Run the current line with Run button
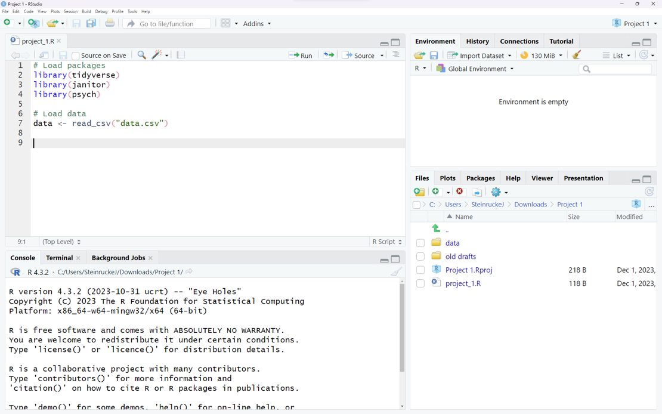 click(x=301, y=55)
